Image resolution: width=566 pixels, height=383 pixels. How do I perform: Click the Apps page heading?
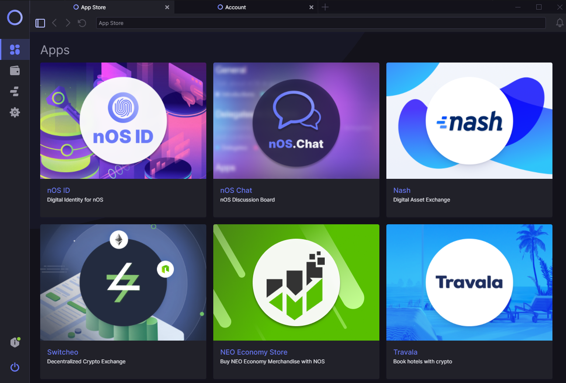pyautogui.click(x=55, y=50)
